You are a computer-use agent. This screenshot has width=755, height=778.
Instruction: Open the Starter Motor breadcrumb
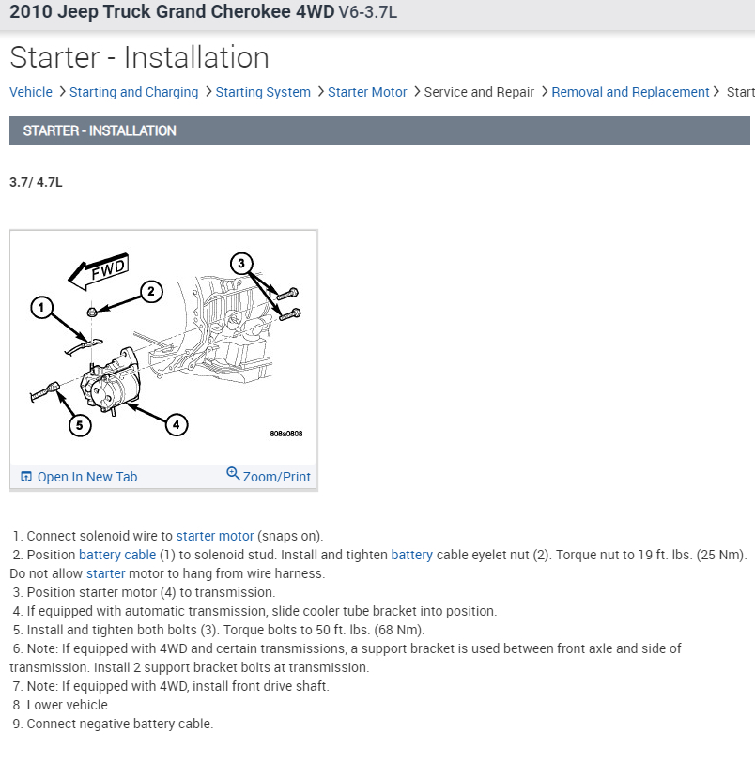(x=367, y=92)
